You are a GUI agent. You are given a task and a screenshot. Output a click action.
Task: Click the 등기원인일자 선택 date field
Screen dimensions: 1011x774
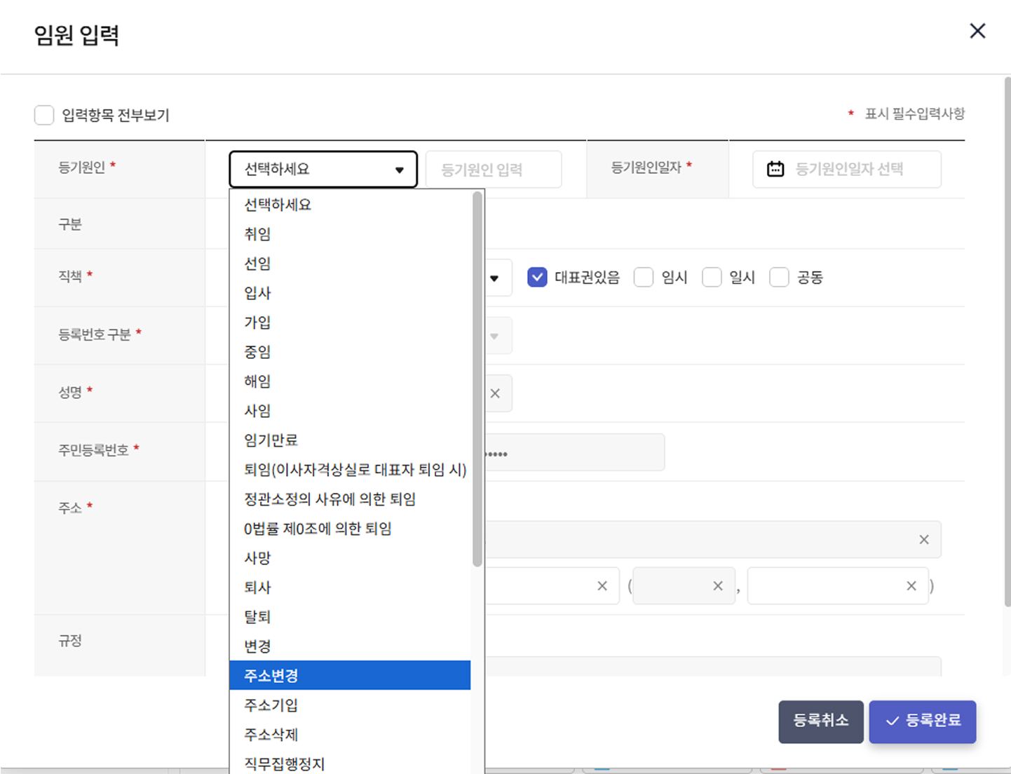point(847,169)
